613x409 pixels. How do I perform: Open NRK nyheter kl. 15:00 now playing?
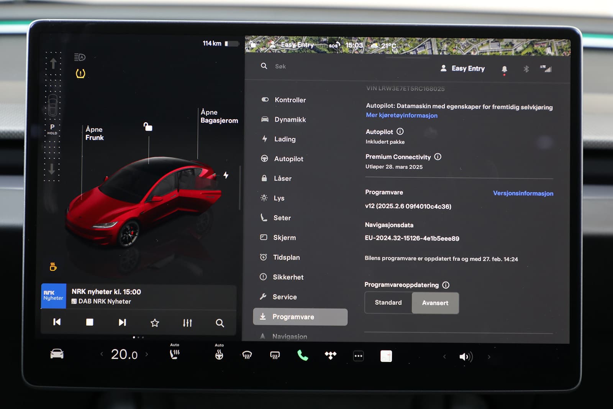(106, 292)
